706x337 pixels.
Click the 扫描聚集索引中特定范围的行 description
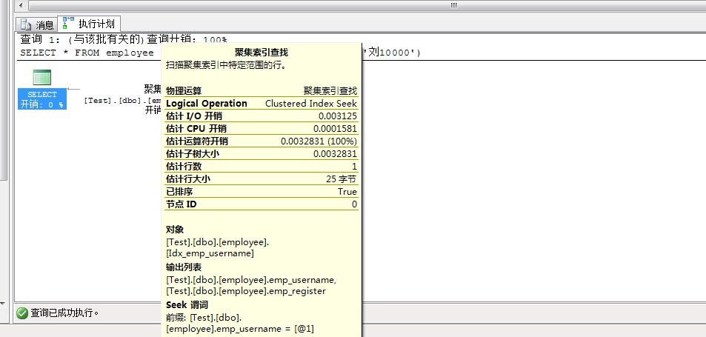coord(226,64)
